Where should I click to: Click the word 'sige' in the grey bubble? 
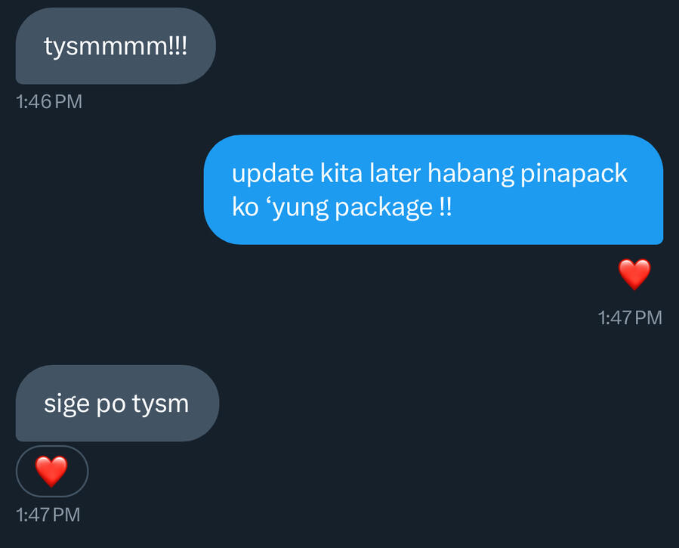66,405
